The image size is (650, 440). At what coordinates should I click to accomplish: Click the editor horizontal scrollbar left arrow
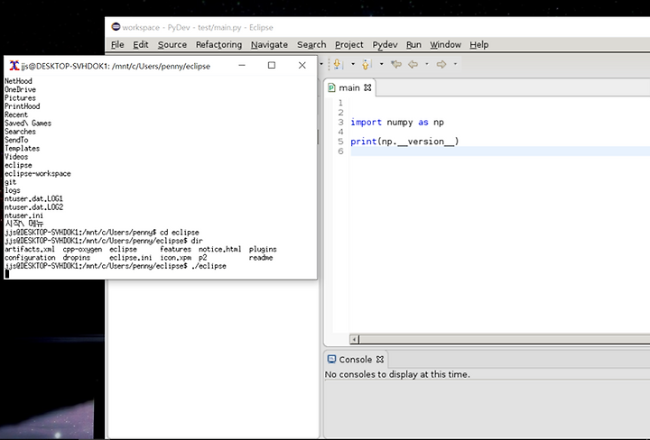pyautogui.click(x=355, y=339)
